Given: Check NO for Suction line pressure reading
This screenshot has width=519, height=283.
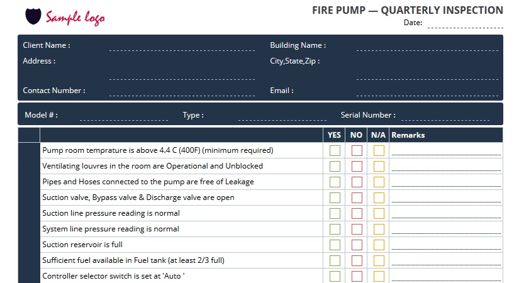Looking at the screenshot, I should 357,213.
